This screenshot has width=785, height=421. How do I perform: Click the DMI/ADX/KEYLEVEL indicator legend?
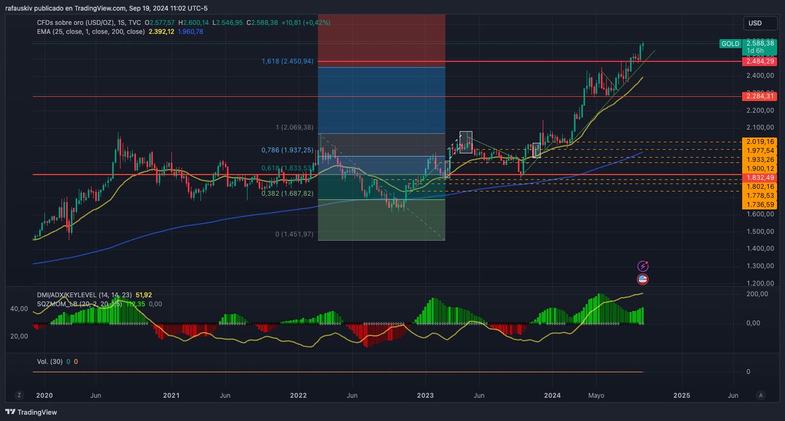pos(84,295)
